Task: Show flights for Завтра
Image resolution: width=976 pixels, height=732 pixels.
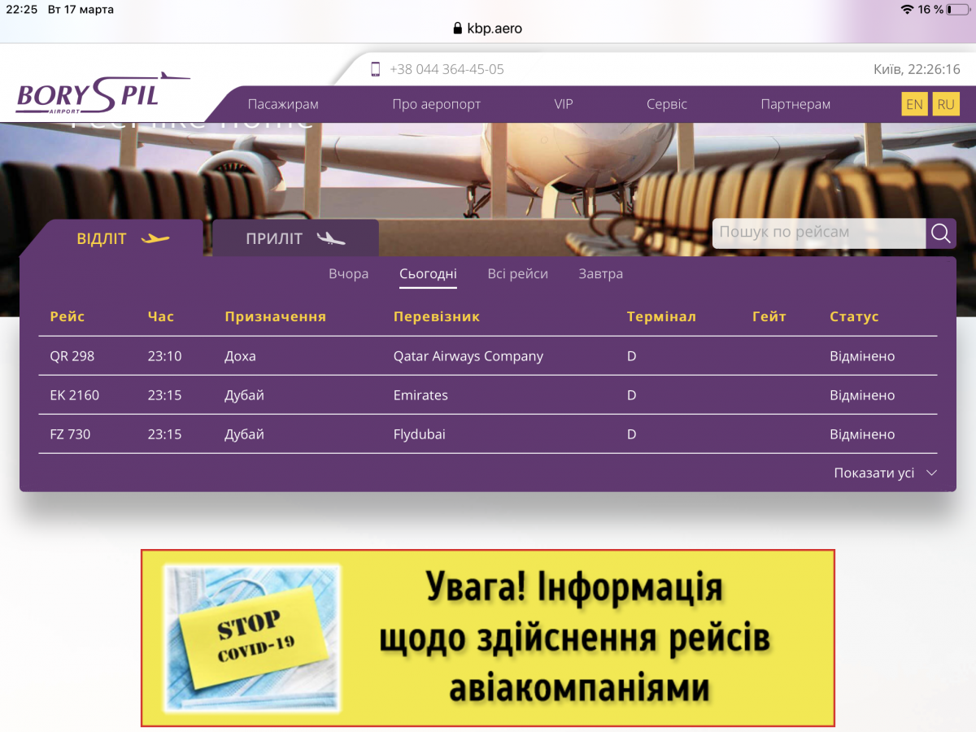Action: 601,274
